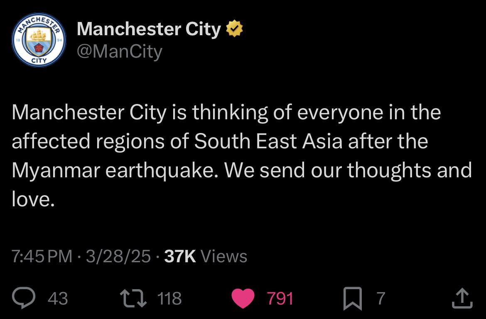This screenshot has height=319, width=486.
Task: Open the share upload arrow icon
Action: [461, 298]
